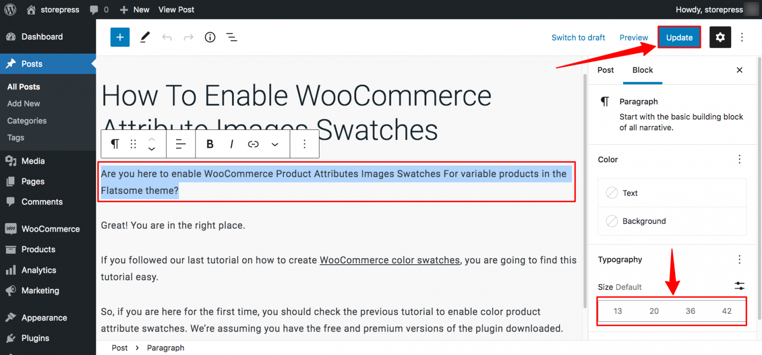Choose font size 36 preset

pyautogui.click(x=691, y=311)
